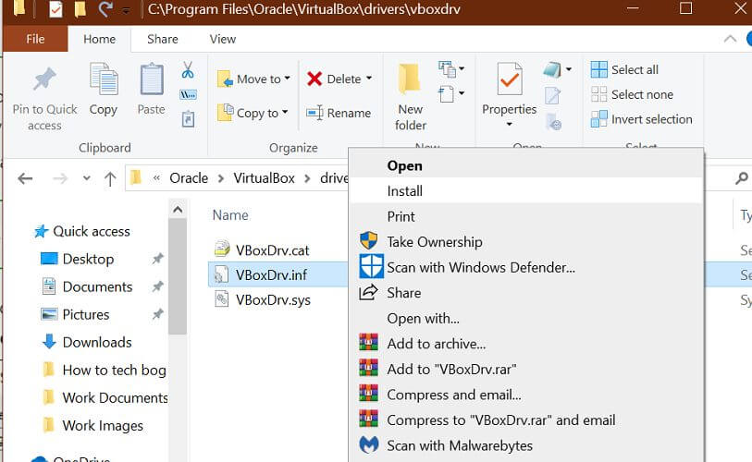
Task: Click the Paste shortcut icon
Action: [x=188, y=119]
